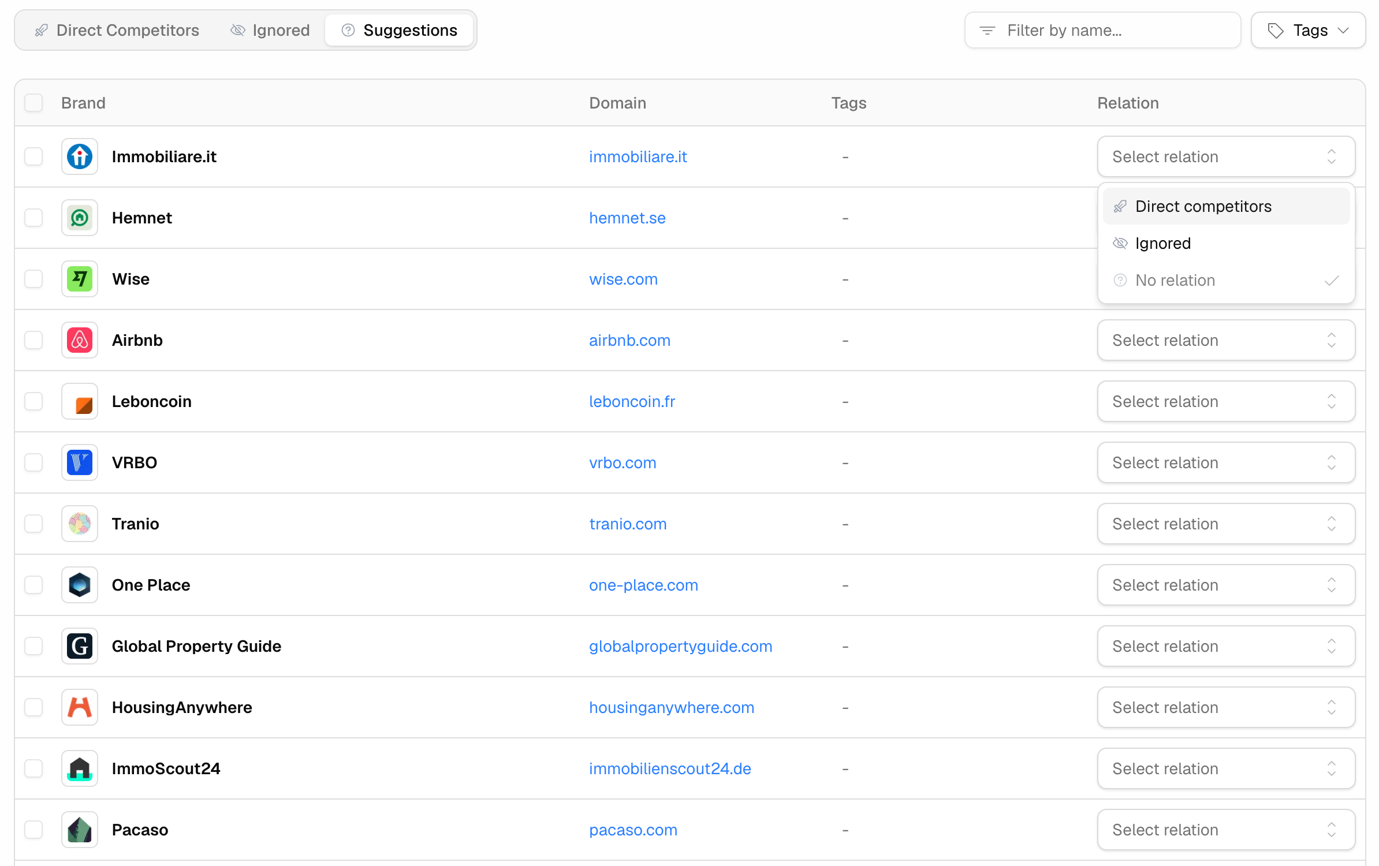Open the globalpropertyguide.com domain link
The width and height of the screenshot is (1379, 866).
tap(680, 646)
